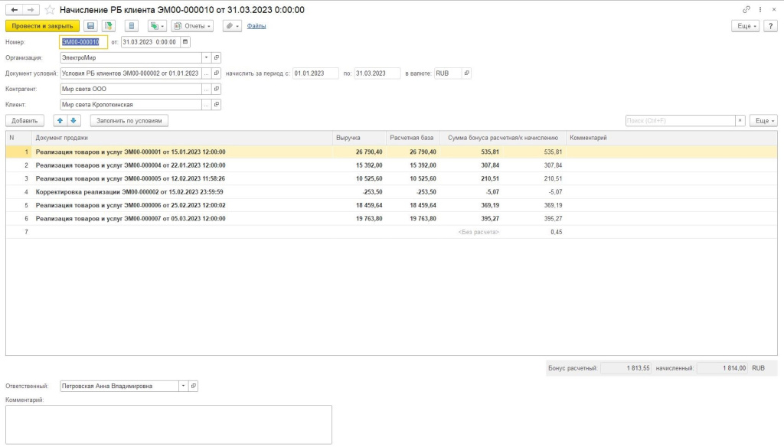This screenshot has width=784, height=447.
Task: Click the save document diskette icon
Action: coord(90,26)
